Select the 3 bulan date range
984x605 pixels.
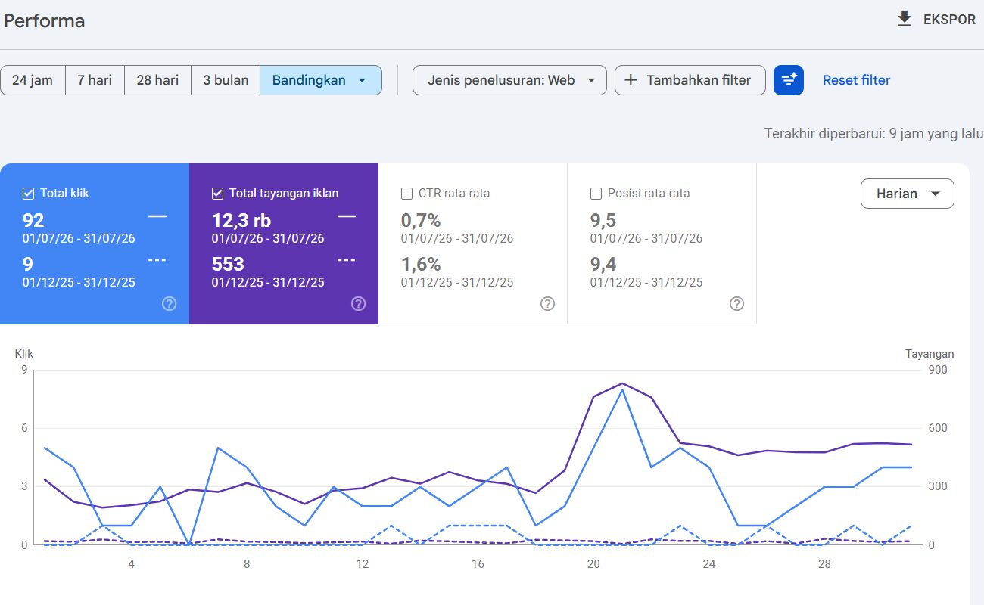pos(226,80)
